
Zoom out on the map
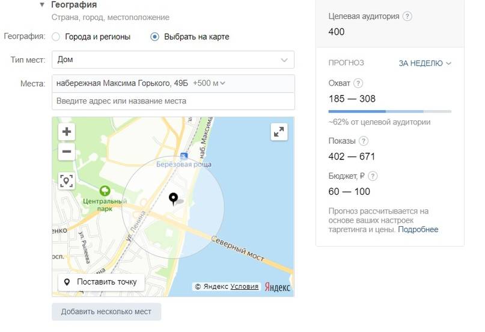67,152
